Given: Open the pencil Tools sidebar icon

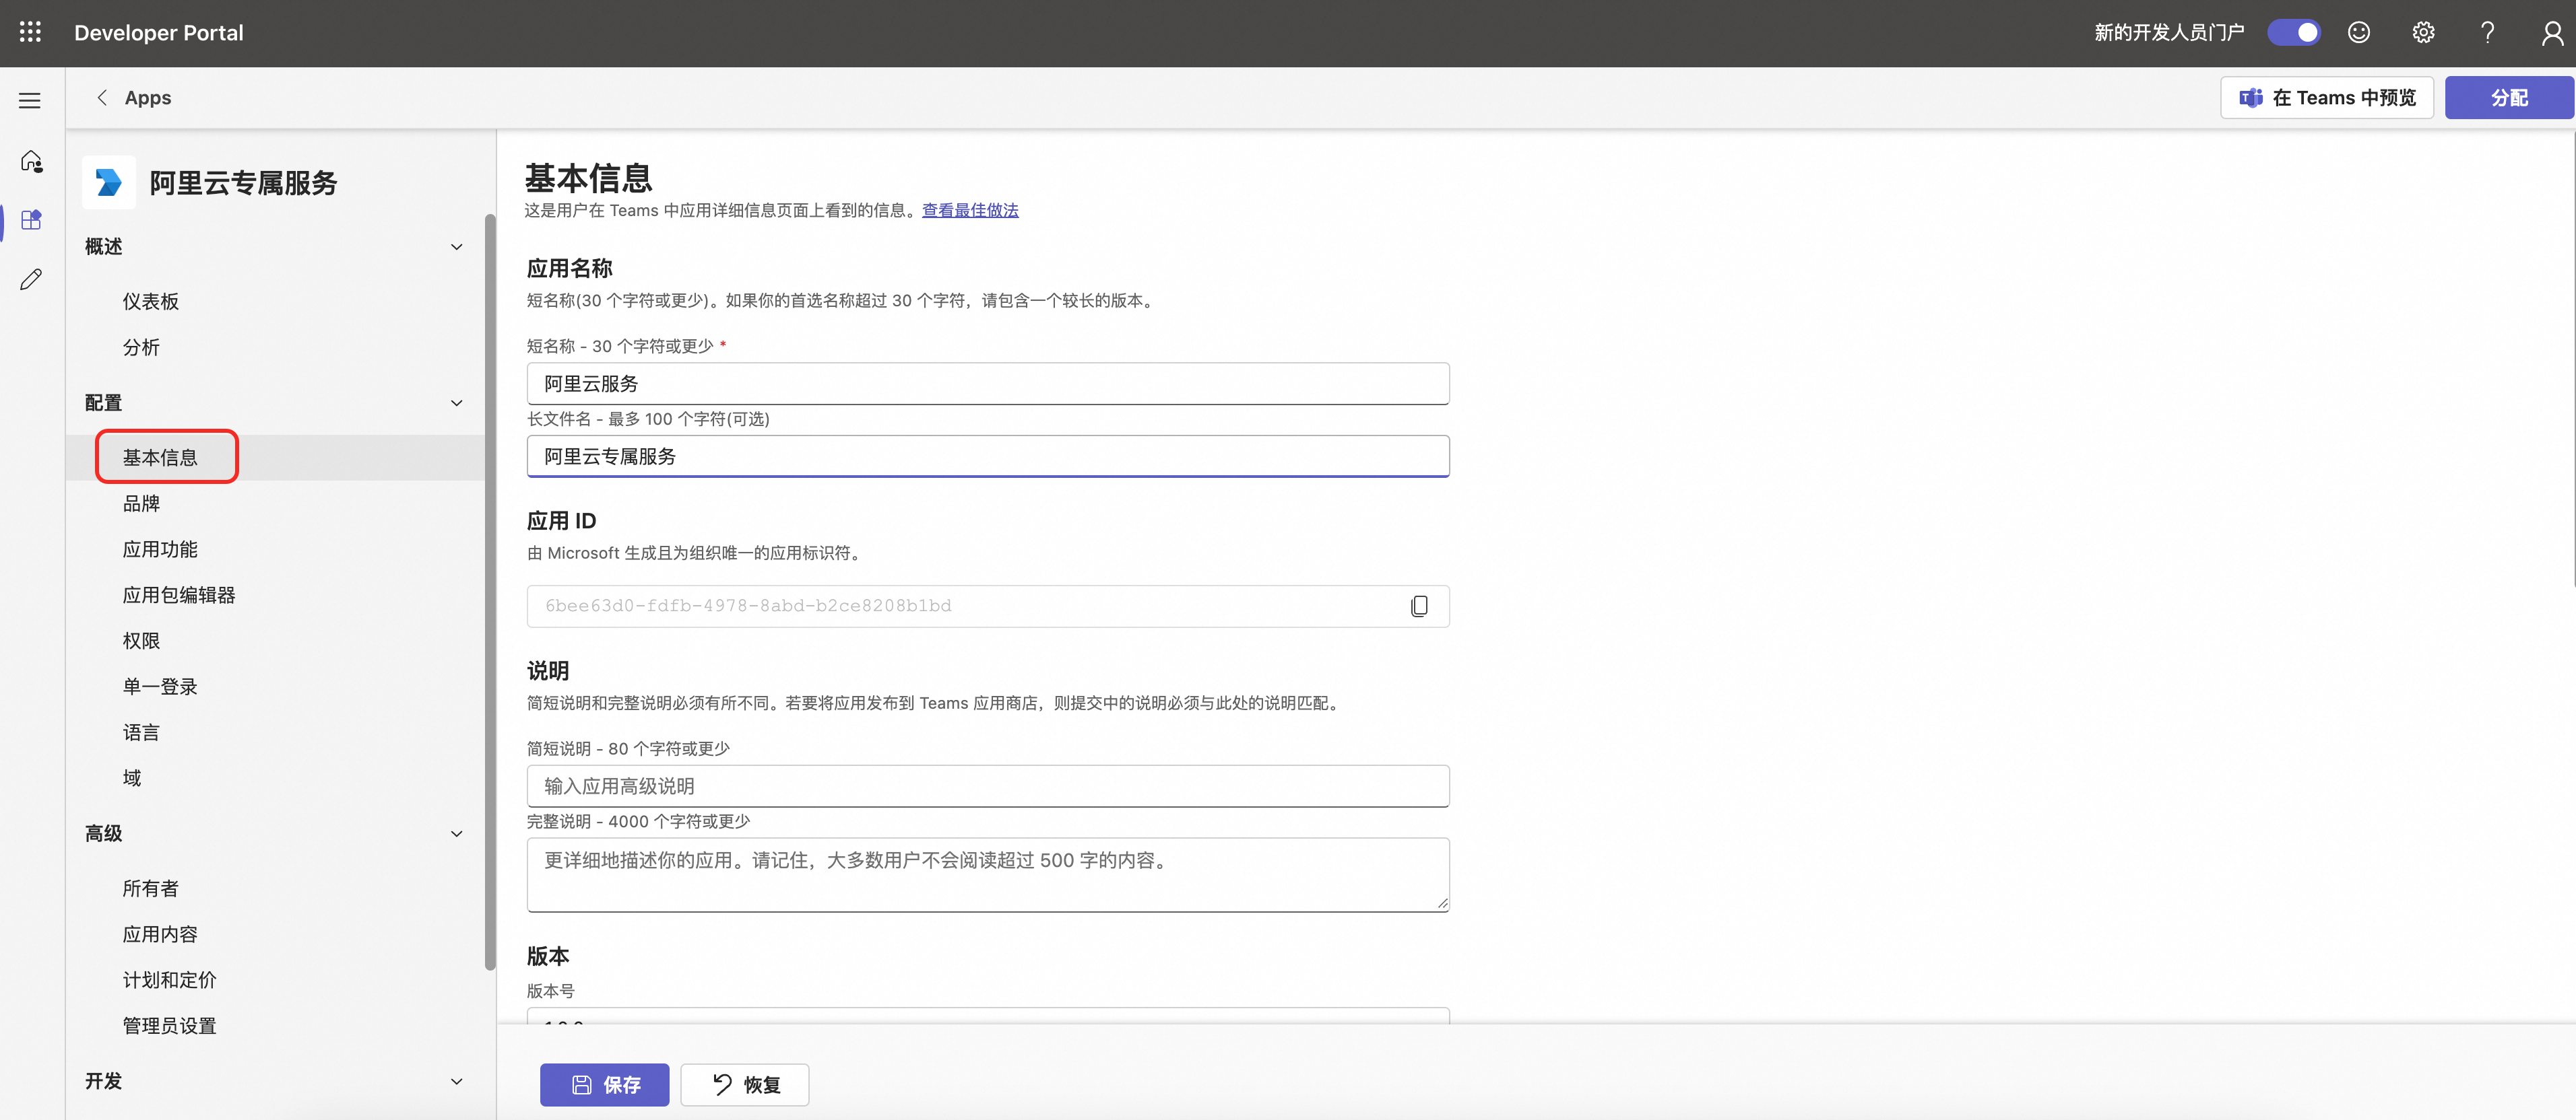Looking at the screenshot, I should pyautogui.click(x=31, y=279).
